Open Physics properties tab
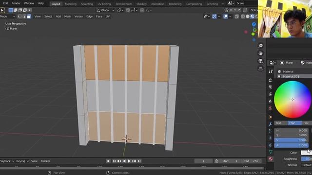 (x=271, y=138)
